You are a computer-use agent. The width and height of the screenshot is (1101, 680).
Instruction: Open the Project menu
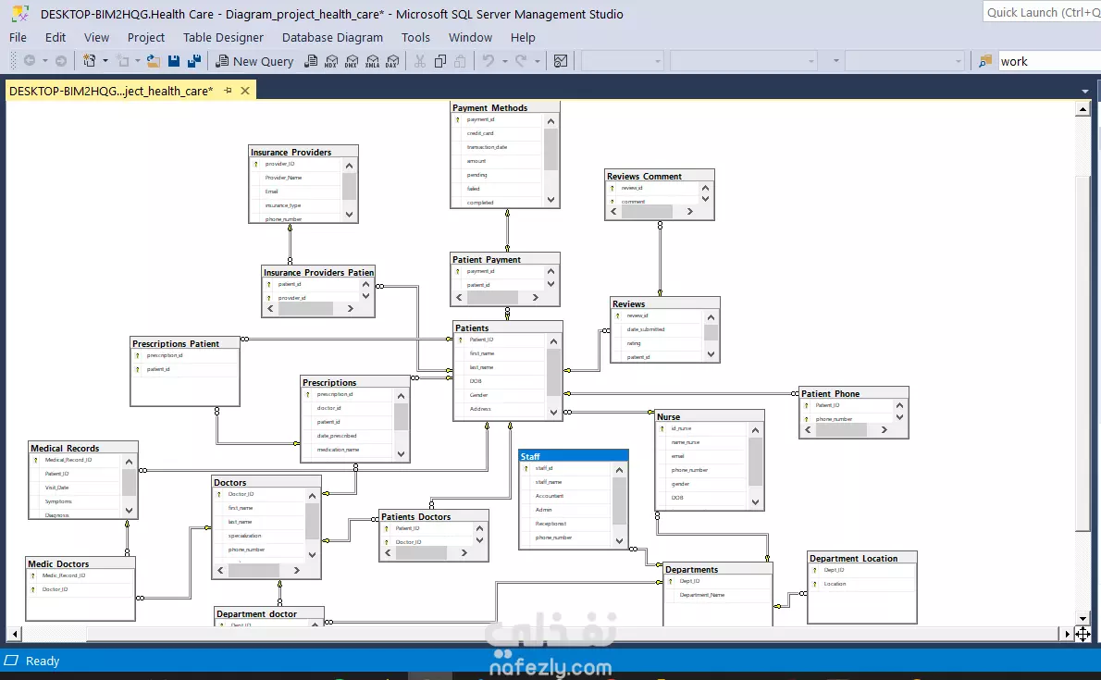[146, 37]
